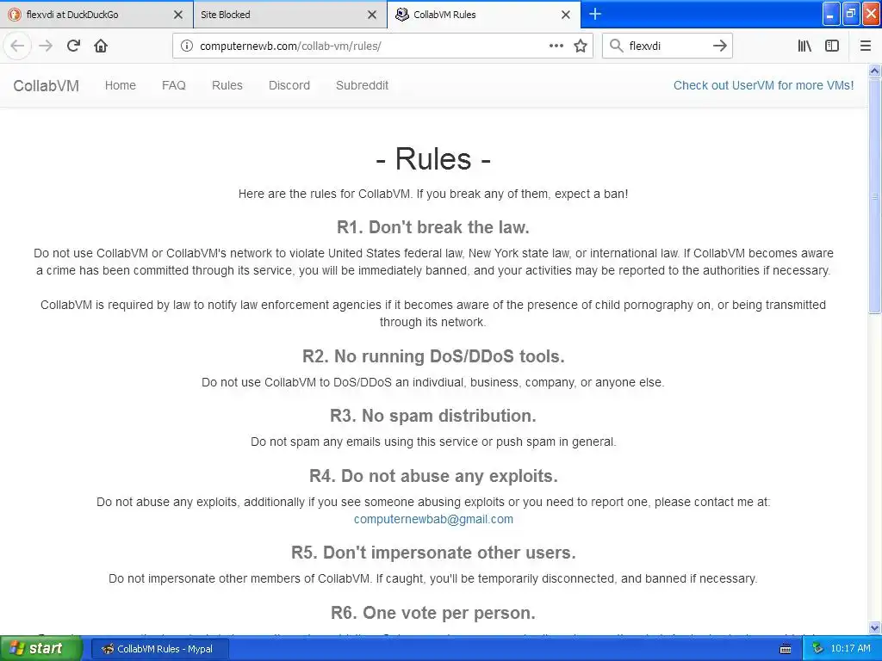
Task: Click 'Here are the rules for CollabVM' line
Action: pyautogui.click(x=433, y=194)
